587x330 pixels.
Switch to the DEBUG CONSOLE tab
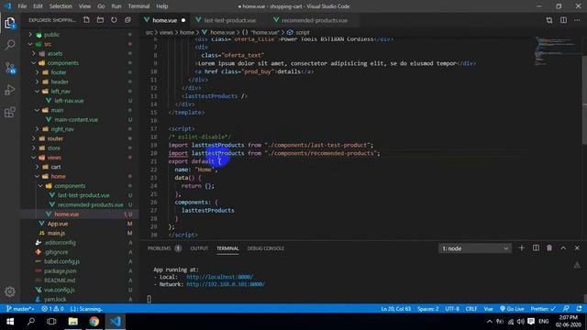[x=266, y=248]
